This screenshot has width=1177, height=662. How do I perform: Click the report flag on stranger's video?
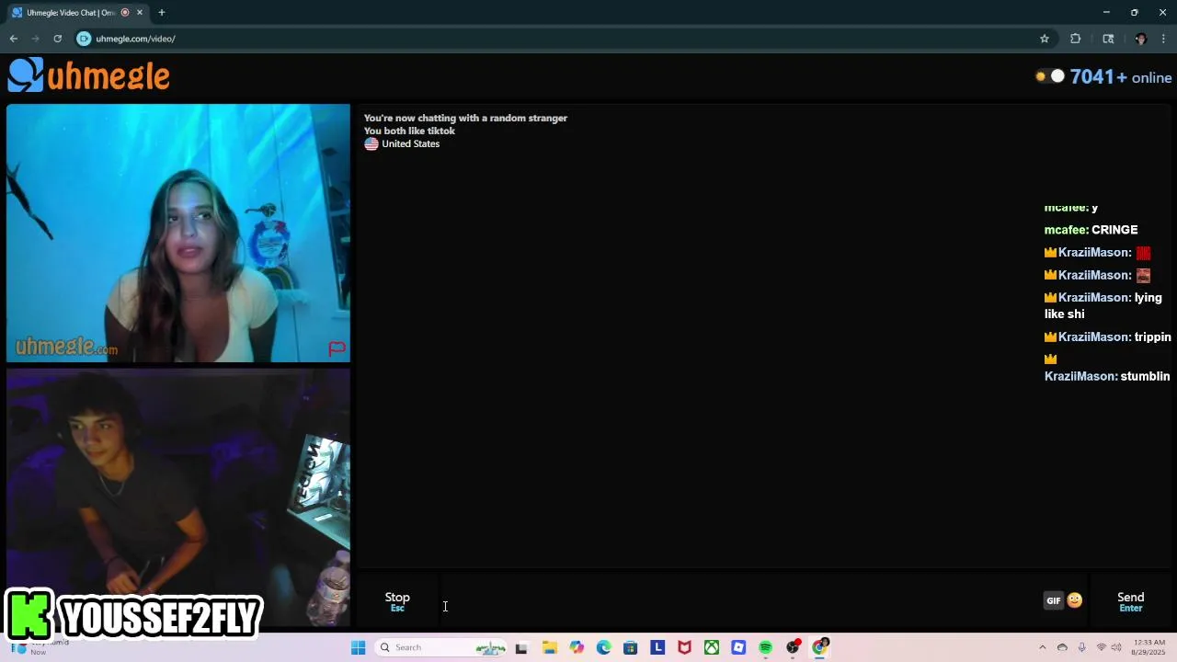coord(337,348)
